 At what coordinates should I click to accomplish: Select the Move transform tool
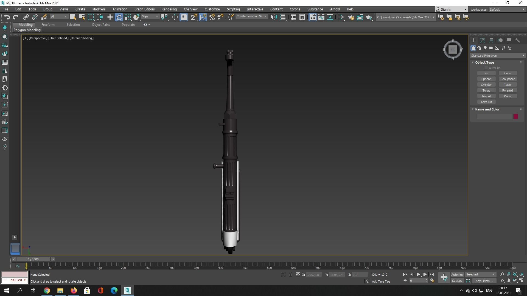coord(110,17)
